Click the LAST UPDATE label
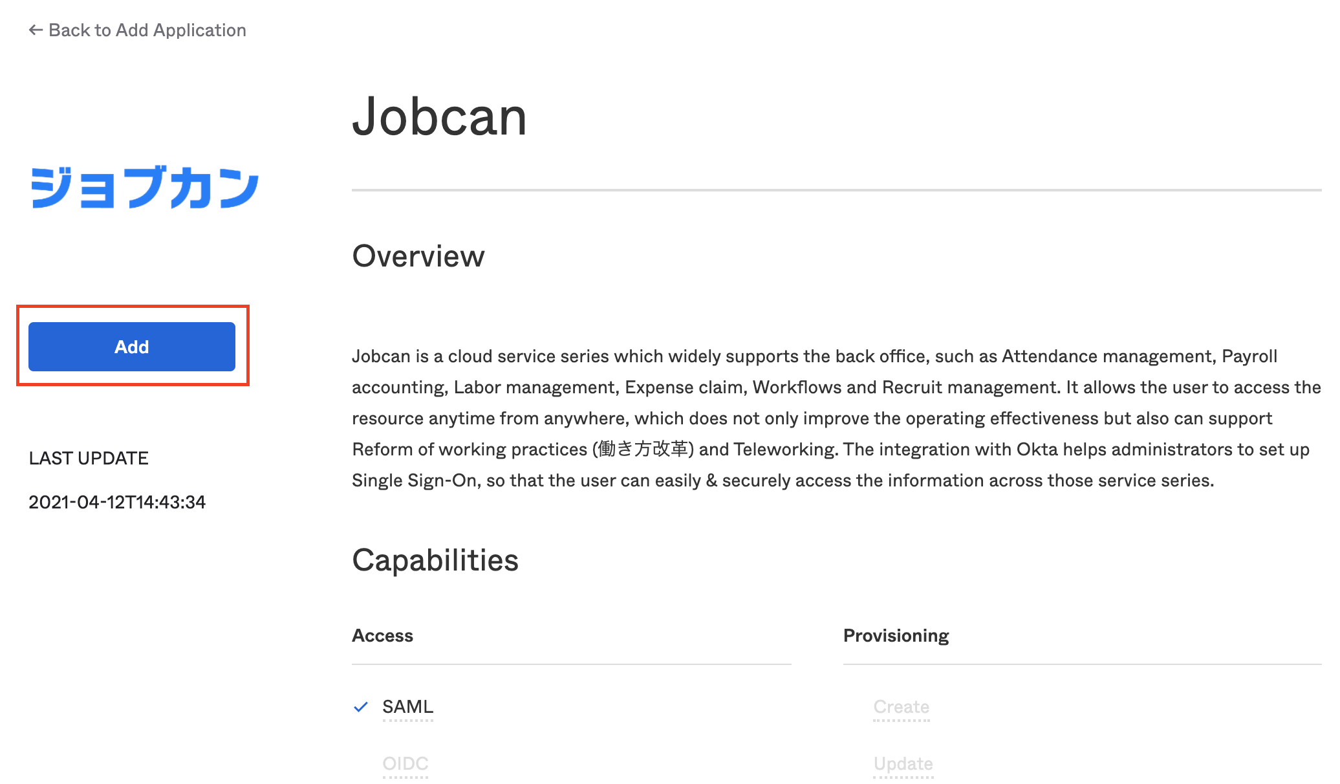Image resolution: width=1340 pixels, height=784 pixels. tap(89, 458)
